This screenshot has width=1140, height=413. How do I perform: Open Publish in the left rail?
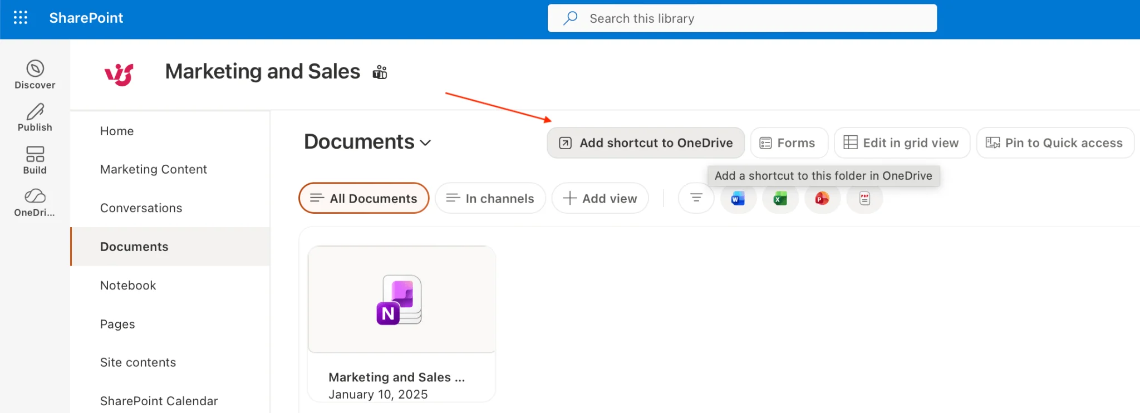click(x=35, y=117)
